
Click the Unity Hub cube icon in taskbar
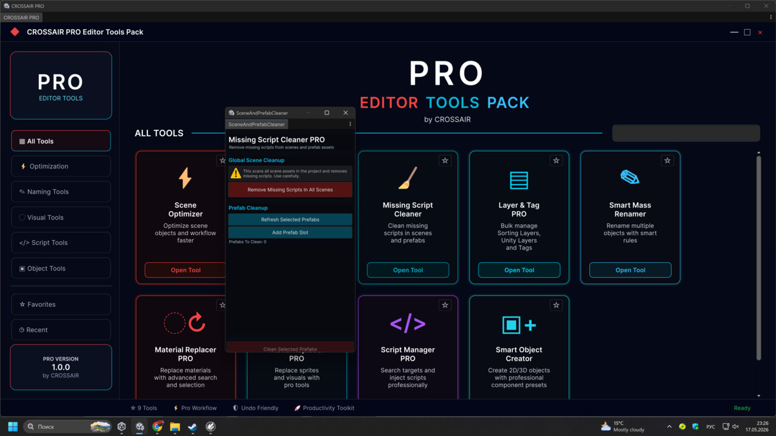point(122,426)
